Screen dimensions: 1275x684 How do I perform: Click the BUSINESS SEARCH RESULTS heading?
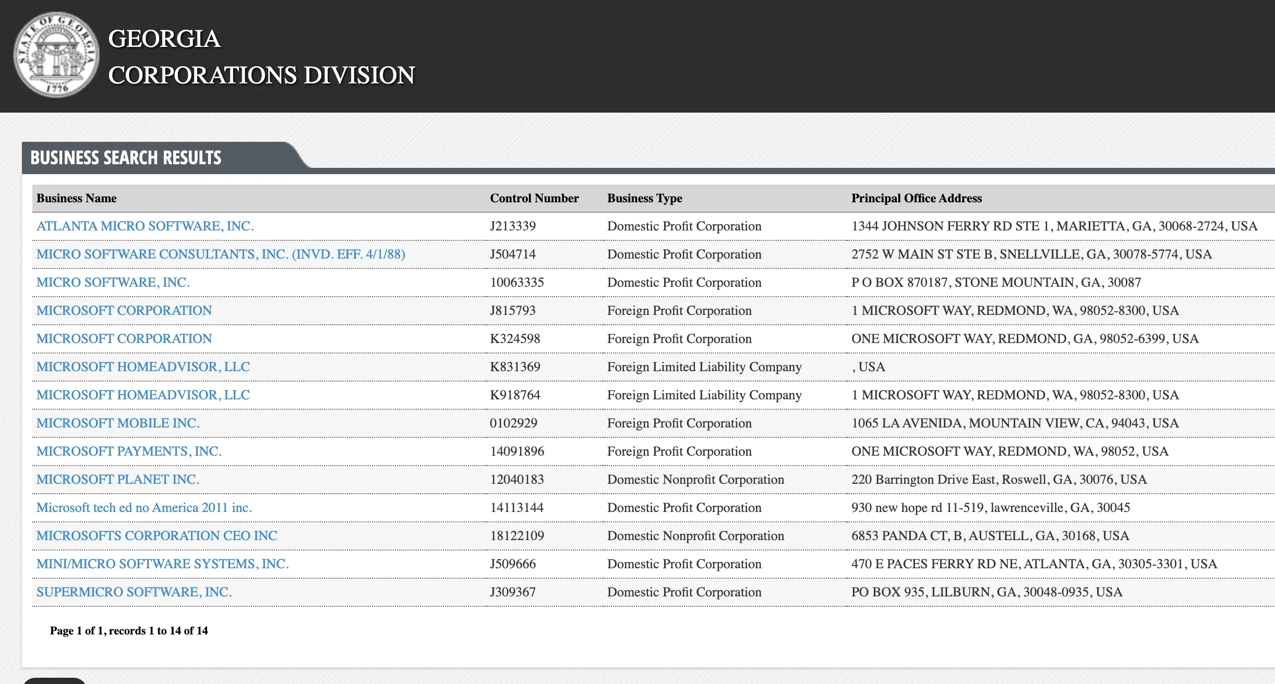pos(126,158)
